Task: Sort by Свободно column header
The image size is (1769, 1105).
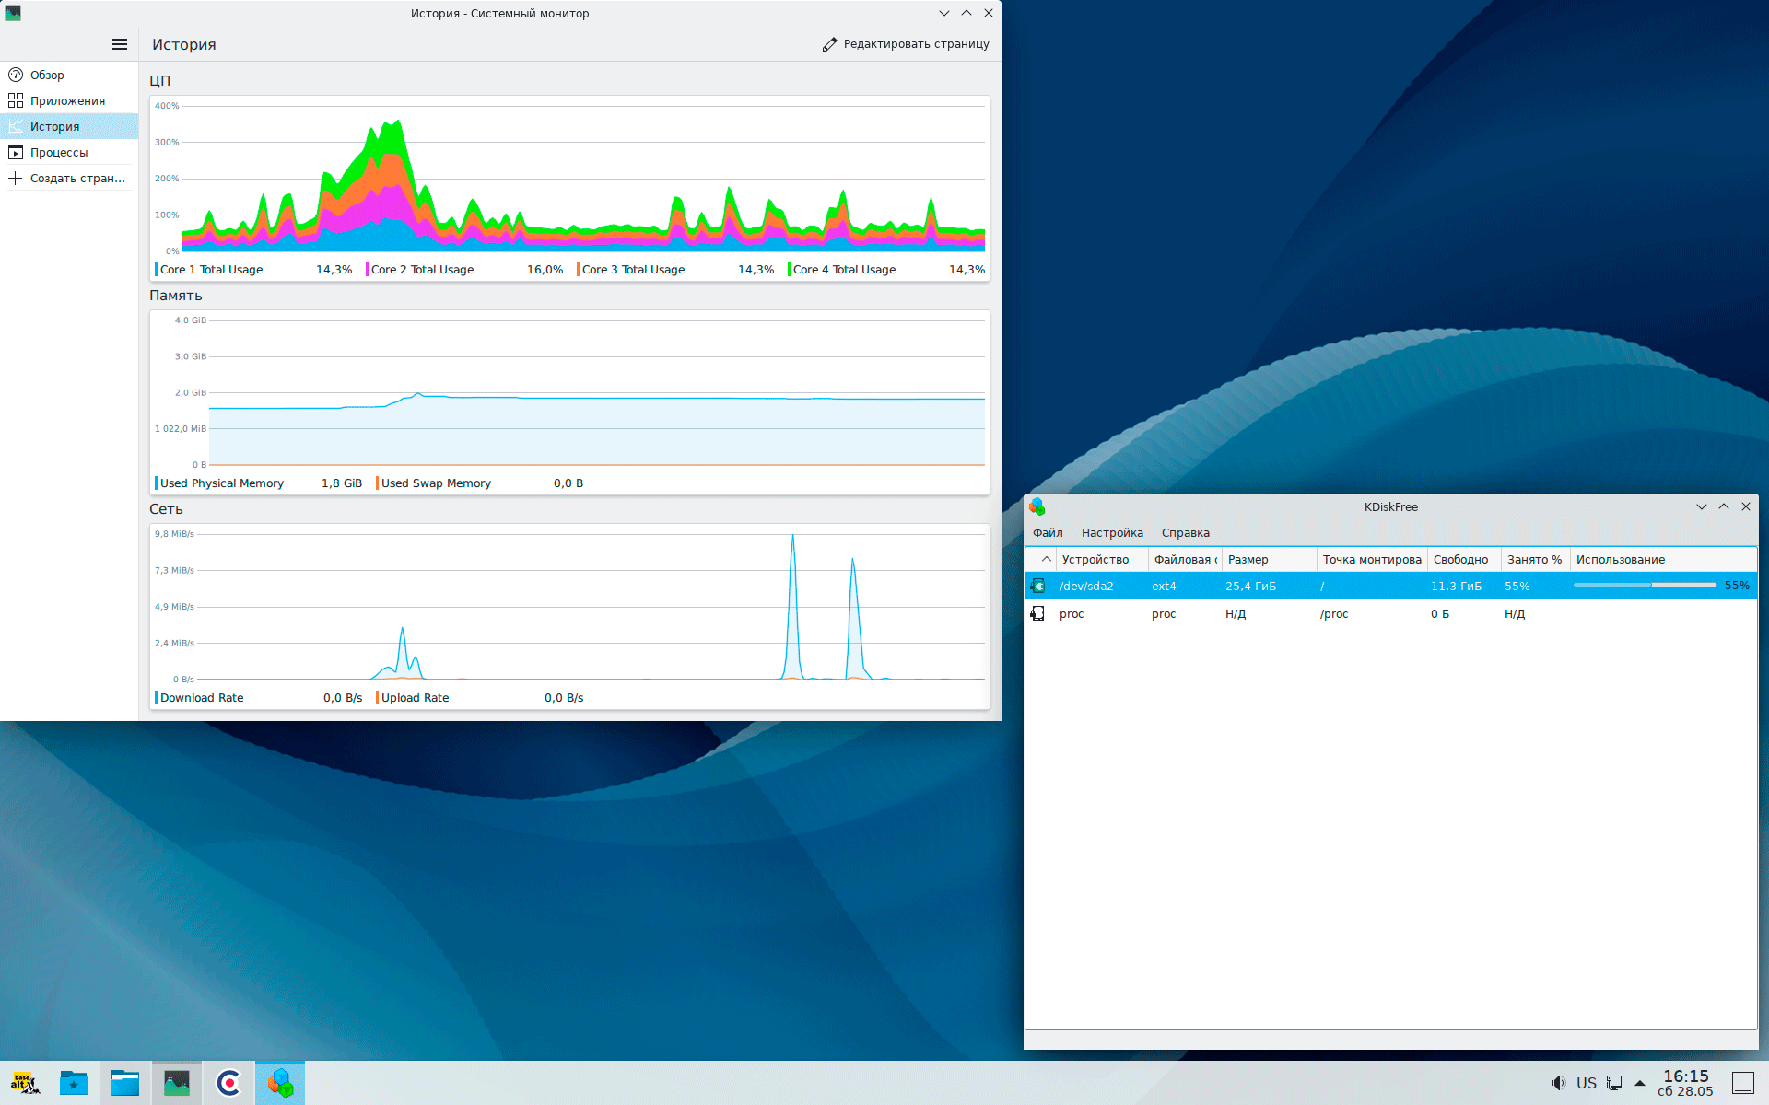Action: (1460, 560)
